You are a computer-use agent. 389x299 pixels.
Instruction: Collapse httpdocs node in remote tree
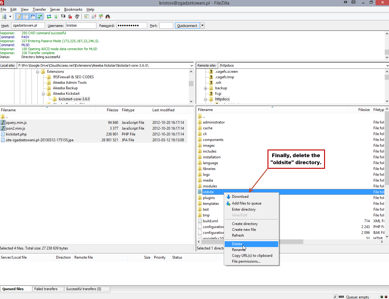(206, 99)
